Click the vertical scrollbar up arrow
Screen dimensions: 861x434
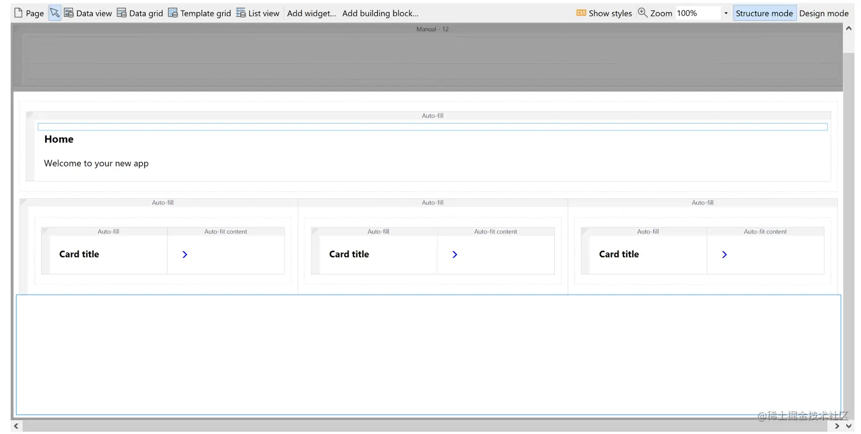pyautogui.click(x=849, y=28)
